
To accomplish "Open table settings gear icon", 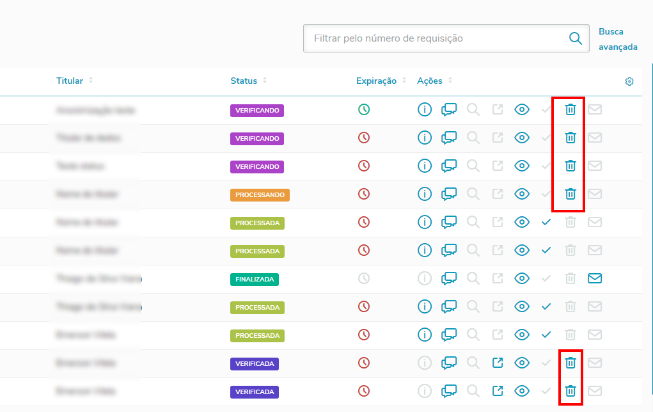I will point(629,81).
